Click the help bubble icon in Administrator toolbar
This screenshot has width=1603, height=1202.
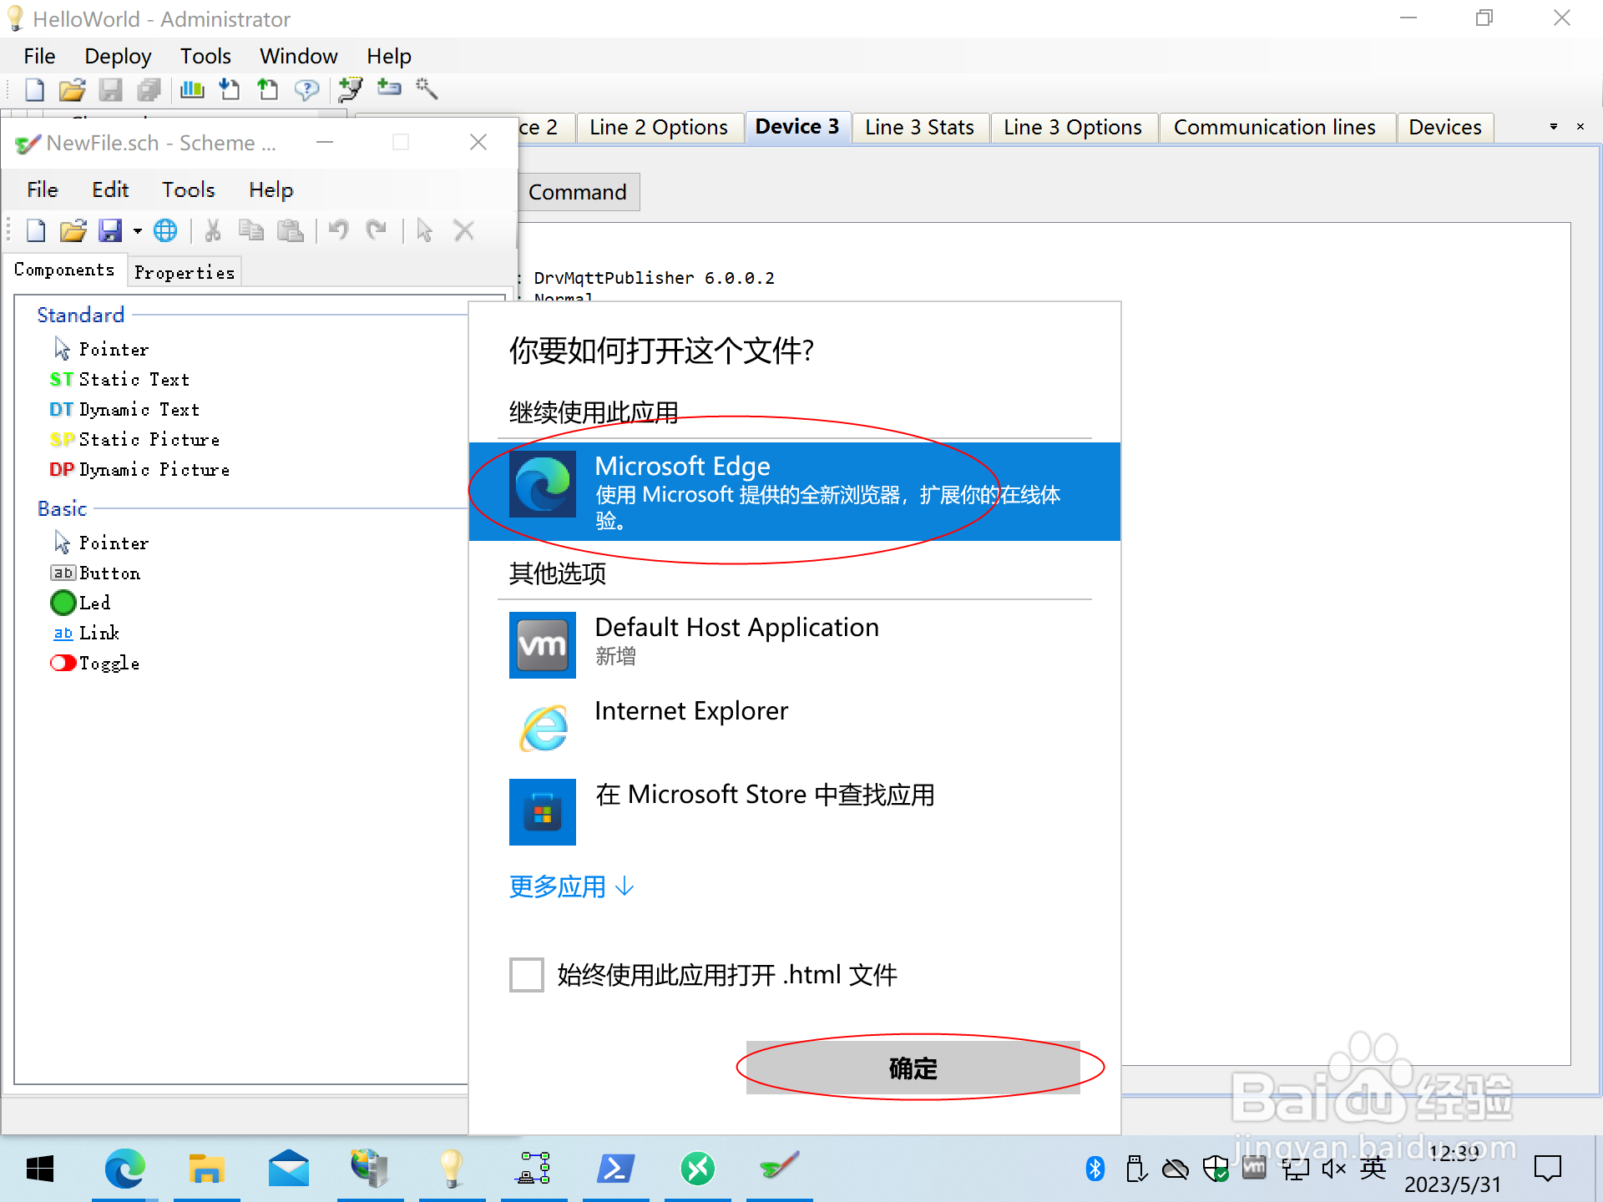tap(306, 89)
